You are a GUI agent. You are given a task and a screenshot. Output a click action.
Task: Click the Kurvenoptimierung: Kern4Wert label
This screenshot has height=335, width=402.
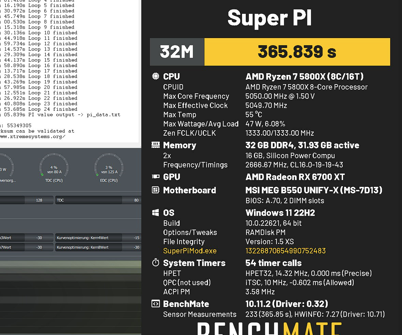(x=83, y=238)
